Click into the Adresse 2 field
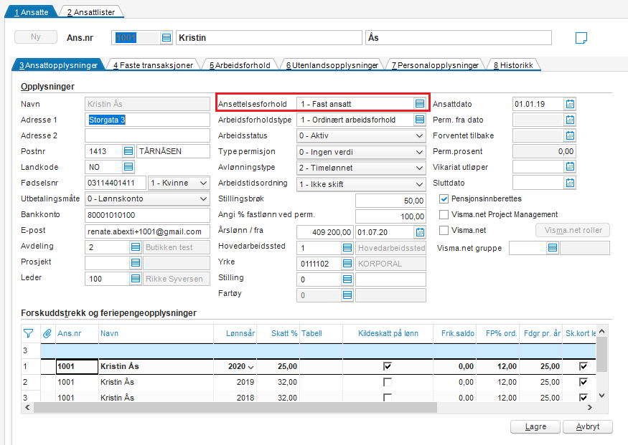The height and width of the screenshot is (445, 628). click(147, 135)
